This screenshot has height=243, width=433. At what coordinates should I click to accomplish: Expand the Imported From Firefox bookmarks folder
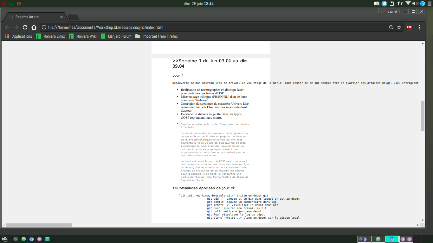[x=157, y=36]
